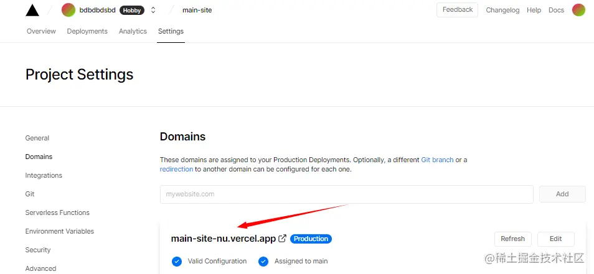
Task: Open the Git settings section
Action: (x=30, y=194)
